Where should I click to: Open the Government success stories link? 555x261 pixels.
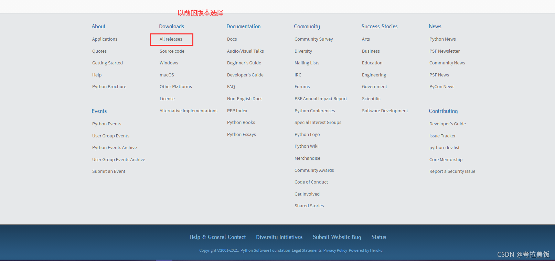(x=375, y=87)
